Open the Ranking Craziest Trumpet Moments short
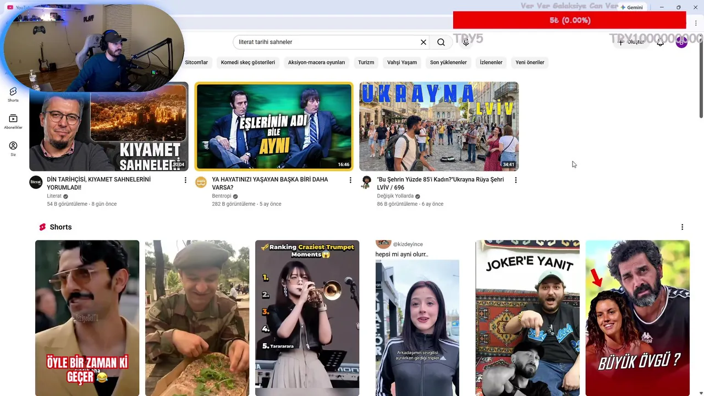Image resolution: width=704 pixels, height=396 pixels. (x=307, y=318)
